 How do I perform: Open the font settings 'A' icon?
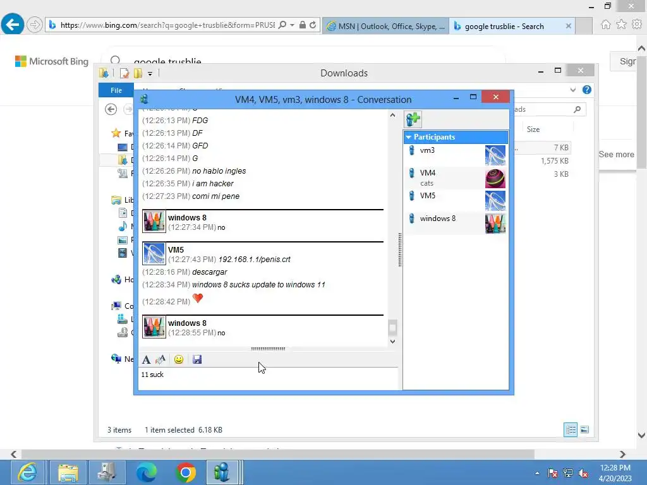[146, 359]
